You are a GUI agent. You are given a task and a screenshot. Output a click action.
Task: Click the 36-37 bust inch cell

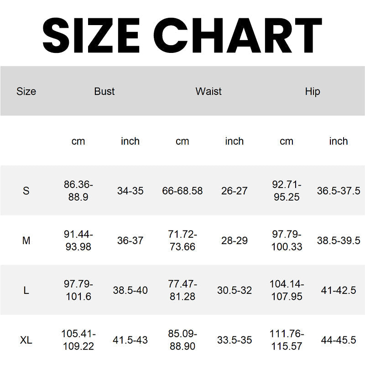coord(130,240)
